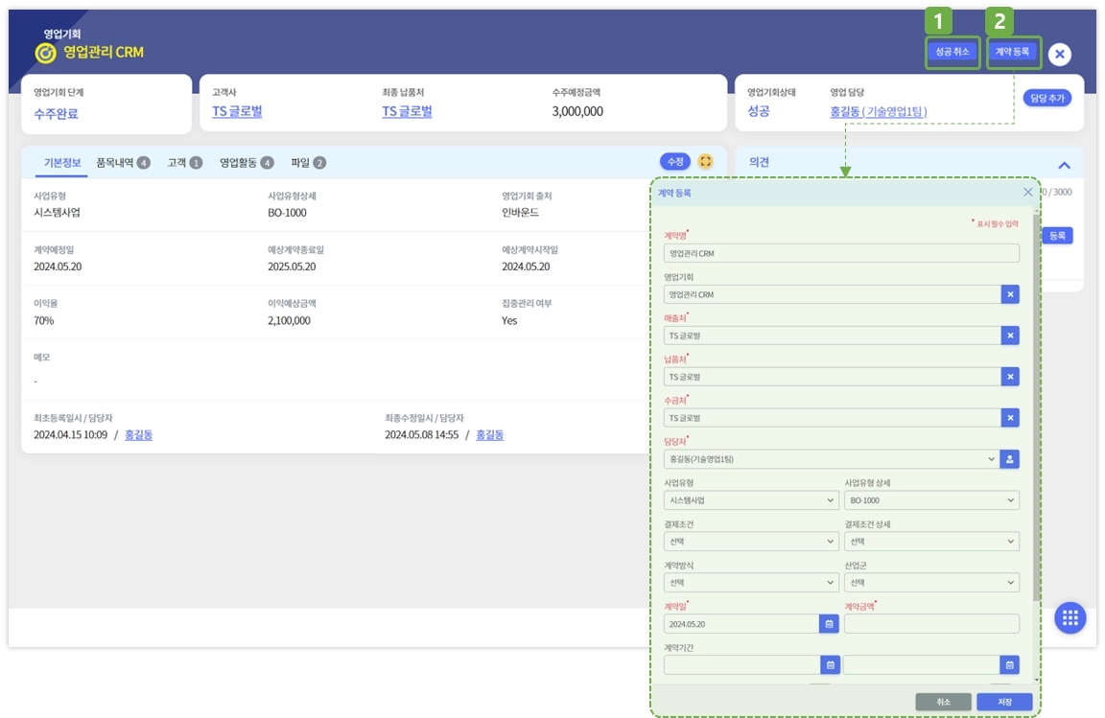Clear the 수금처 field with its X icon
This screenshot has width=1105, height=718.
coord(1010,418)
